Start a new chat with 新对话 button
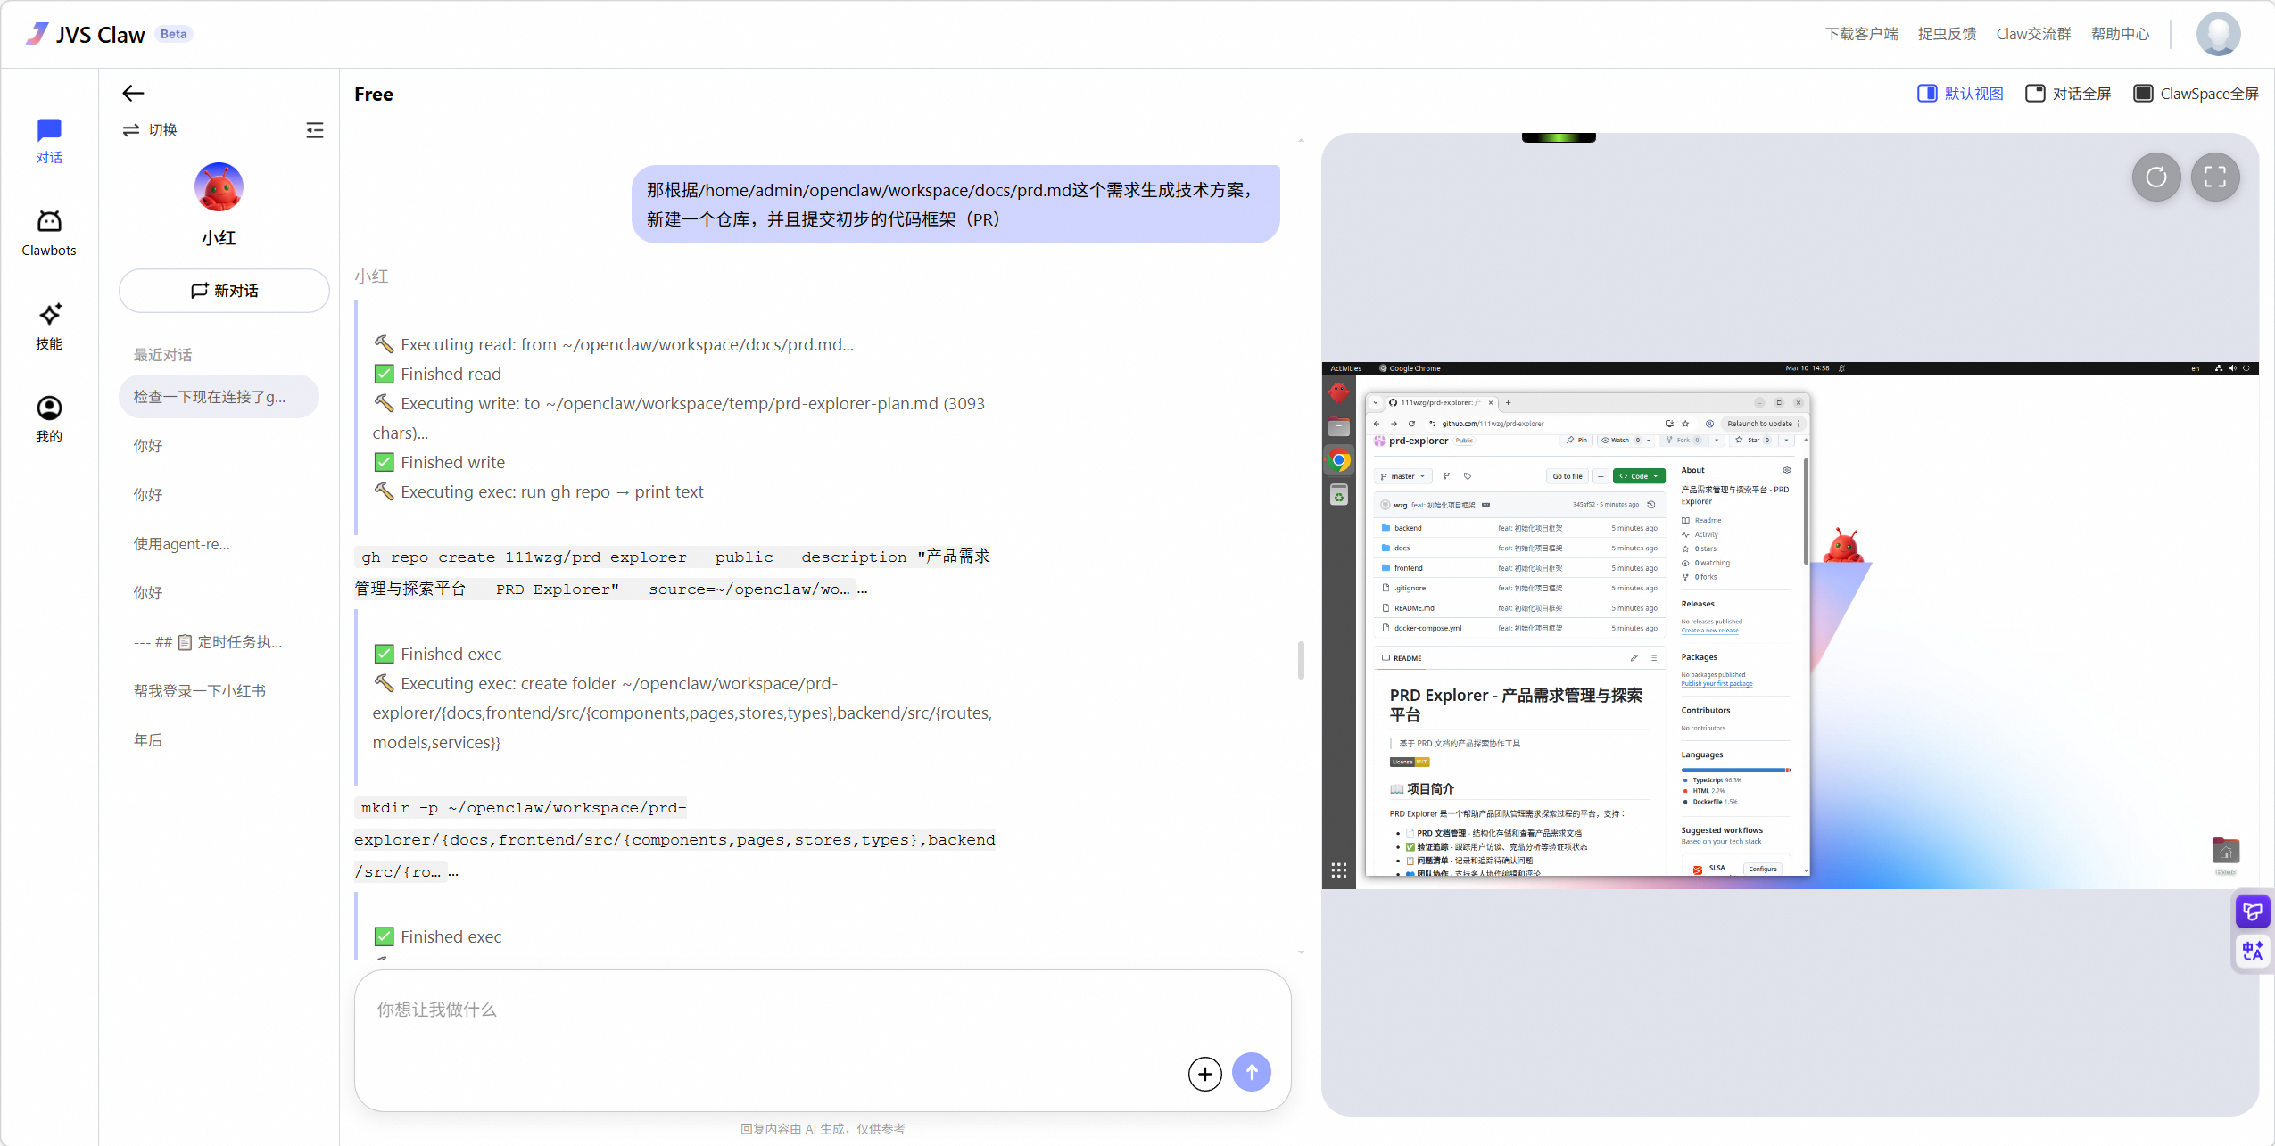Image resolution: width=2275 pixels, height=1146 pixels. click(x=223, y=290)
